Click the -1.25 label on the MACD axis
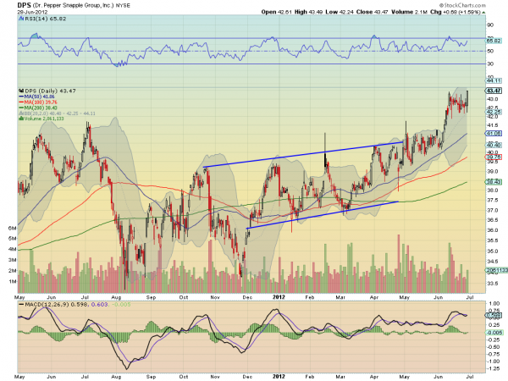 [494, 368]
